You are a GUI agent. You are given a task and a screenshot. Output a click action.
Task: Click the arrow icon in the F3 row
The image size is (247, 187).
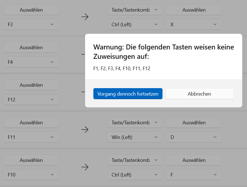[85, 17]
